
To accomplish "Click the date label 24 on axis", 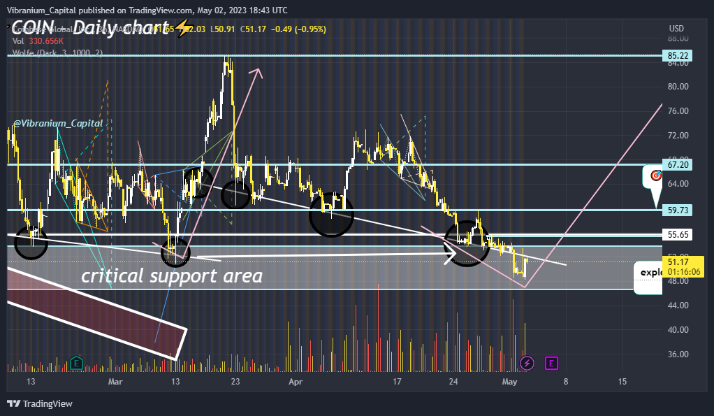I will click(453, 382).
